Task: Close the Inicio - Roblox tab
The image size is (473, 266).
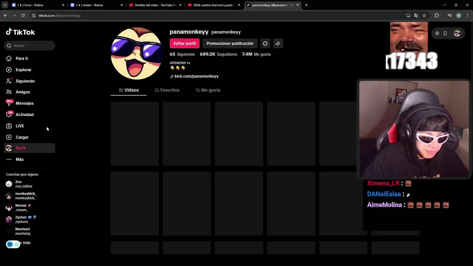Action: 63,5
